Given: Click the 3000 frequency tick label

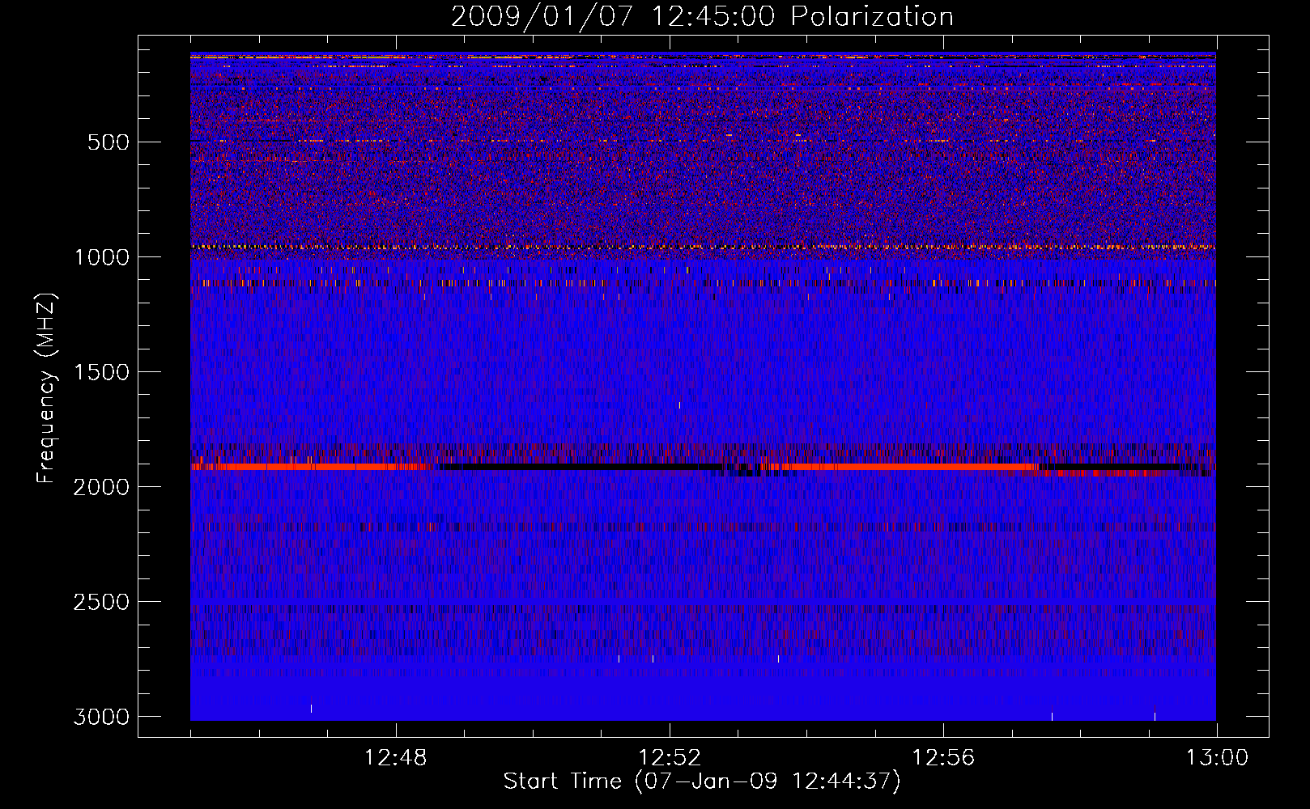Looking at the screenshot, I should 101,717.
